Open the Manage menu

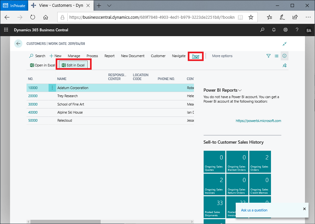[74, 56]
